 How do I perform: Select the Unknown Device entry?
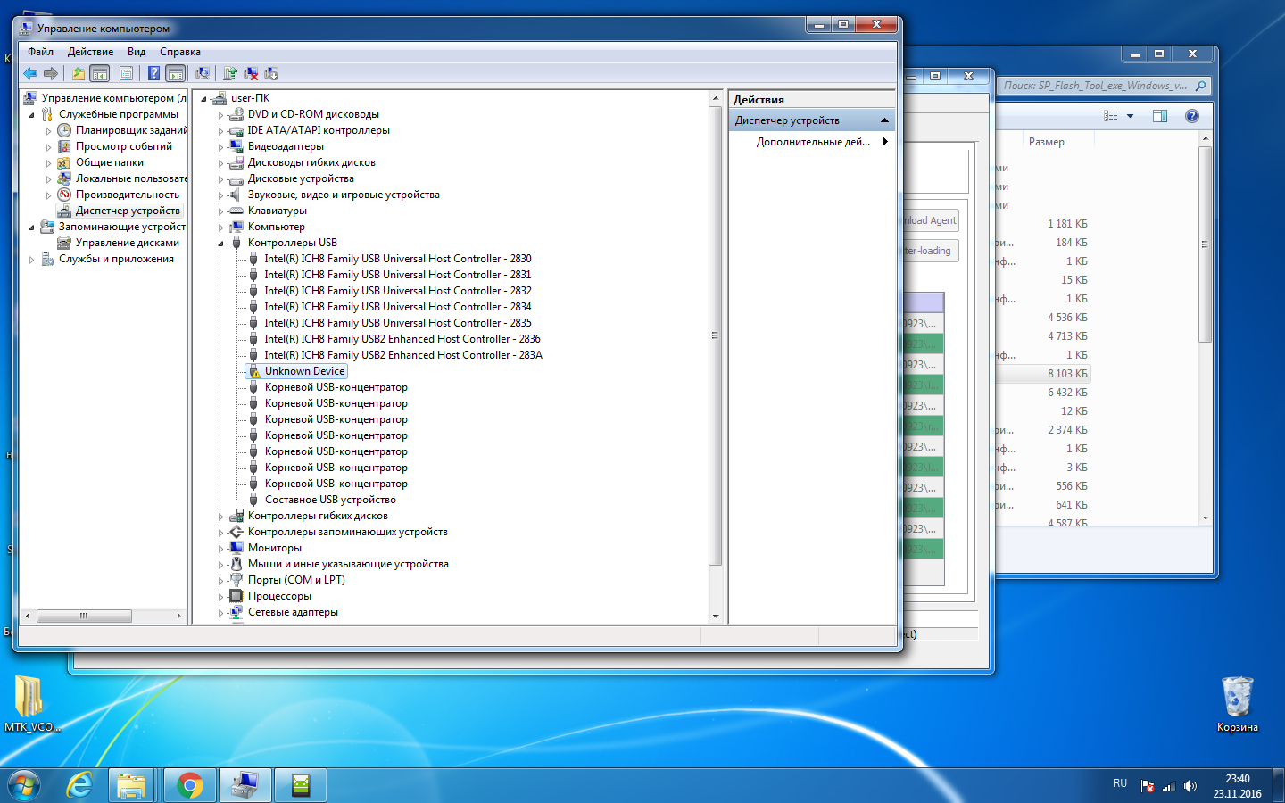click(304, 371)
